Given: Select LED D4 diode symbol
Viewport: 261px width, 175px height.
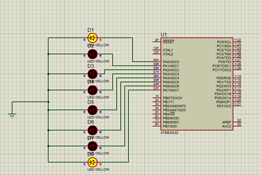Looking at the screenshot, I should pos(92,90).
